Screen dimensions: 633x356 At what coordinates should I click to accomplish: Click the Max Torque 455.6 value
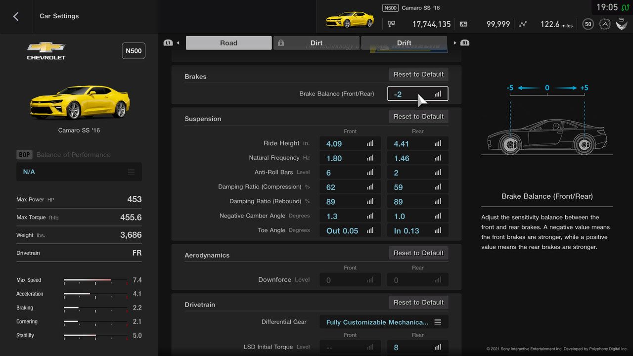pos(131,217)
